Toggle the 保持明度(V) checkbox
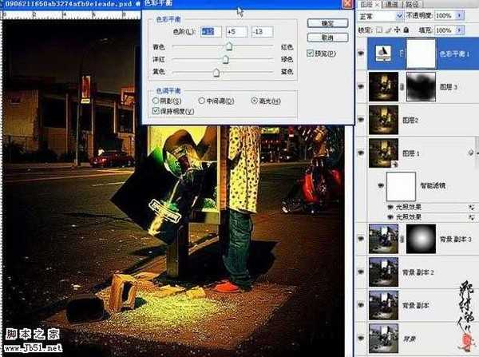Viewport: 479px width, 357px height. tap(156, 112)
